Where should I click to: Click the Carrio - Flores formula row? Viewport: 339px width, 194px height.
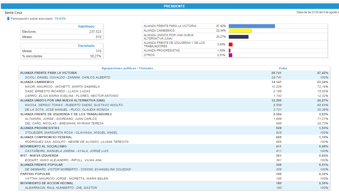(174, 96)
